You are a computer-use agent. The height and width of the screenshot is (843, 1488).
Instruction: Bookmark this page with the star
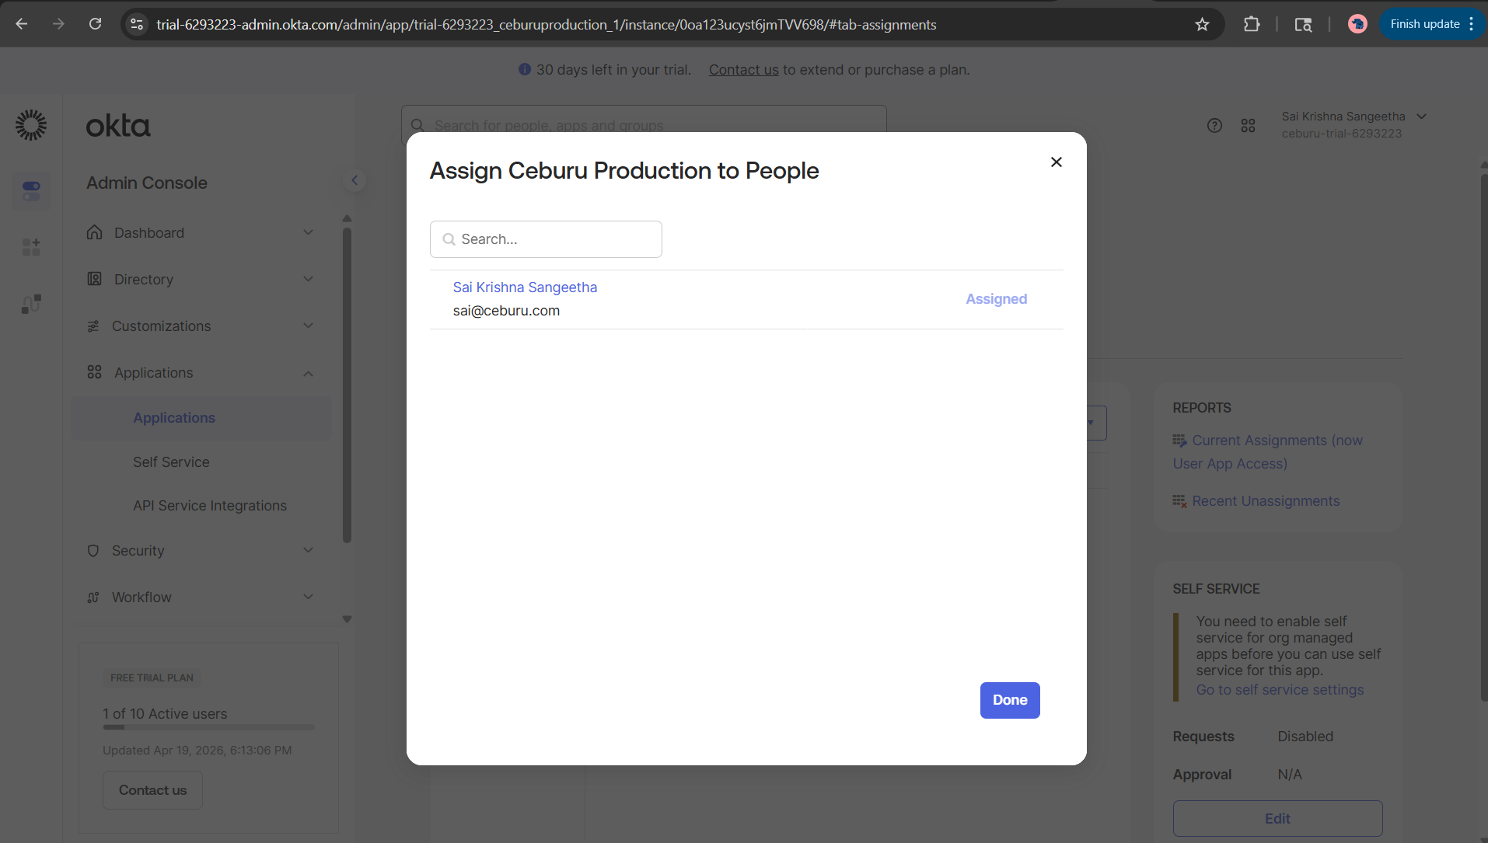coord(1202,24)
